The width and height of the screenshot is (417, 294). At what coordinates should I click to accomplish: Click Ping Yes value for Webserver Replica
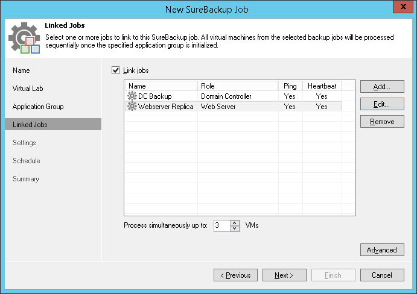(290, 107)
